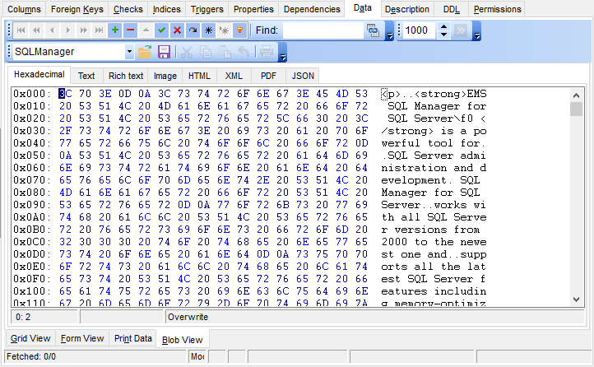Screen dimensions: 594x367
Task: Load blob from file folder icon
Action: pyautogui.click(x=145, y=52)
